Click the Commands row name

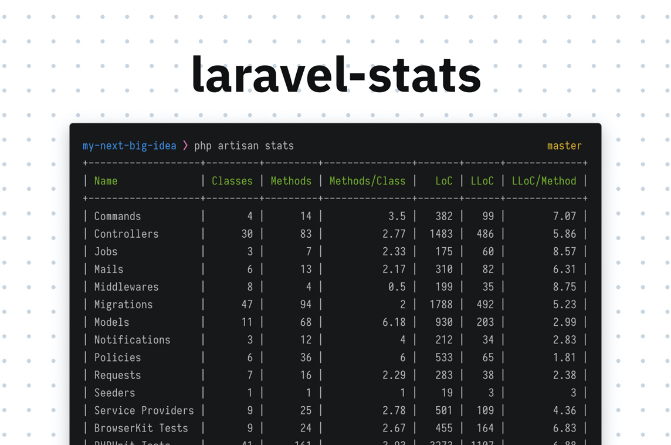(118, 216)
